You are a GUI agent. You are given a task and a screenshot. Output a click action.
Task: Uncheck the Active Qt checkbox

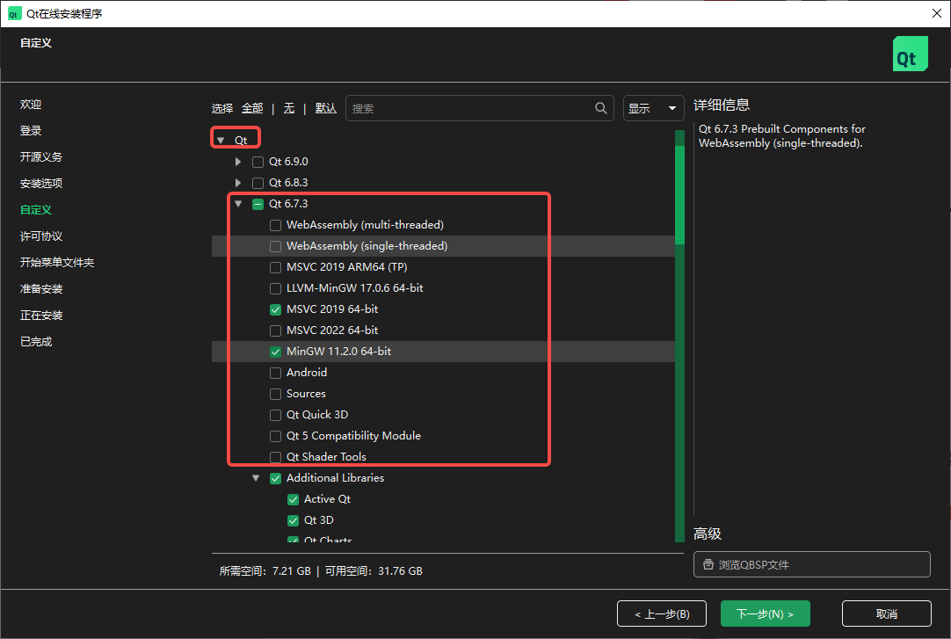pos(293,499)
